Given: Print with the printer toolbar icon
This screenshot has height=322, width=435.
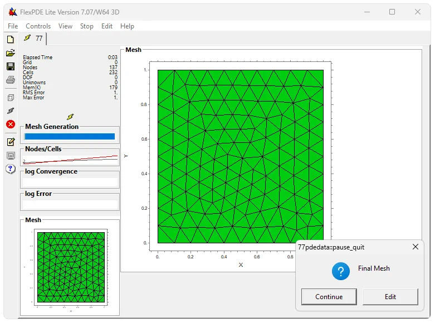Looking at the screenshot, I should click(x=10, y=80).
